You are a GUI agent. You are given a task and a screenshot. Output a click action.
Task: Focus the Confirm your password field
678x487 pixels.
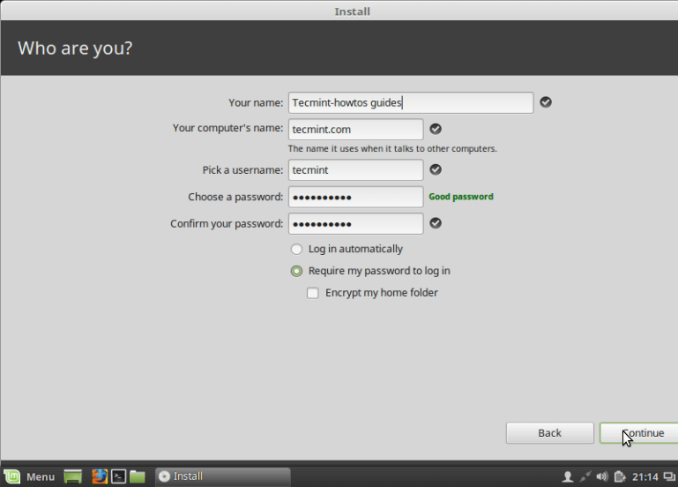[x=356, y=223]
